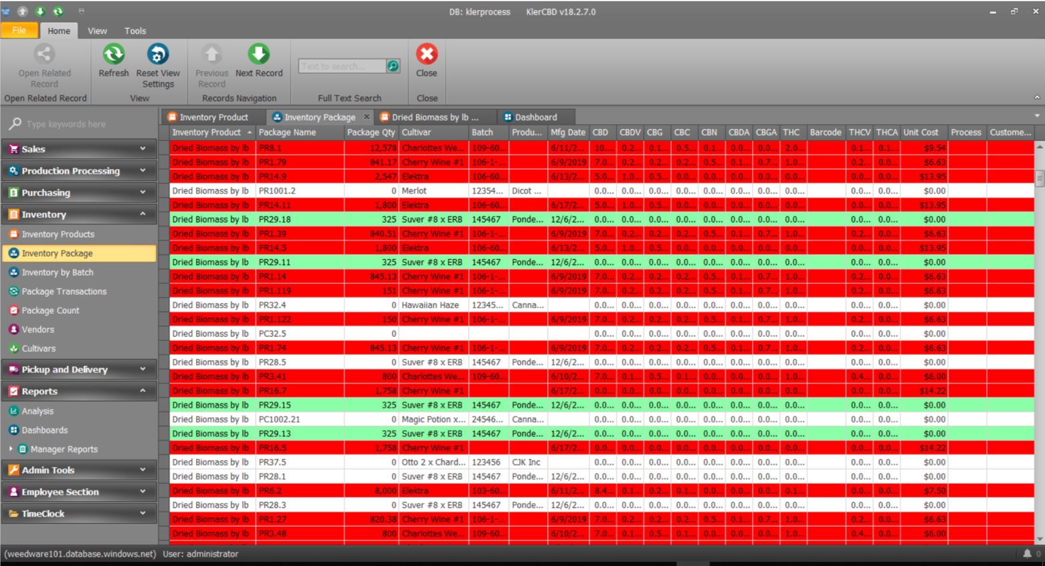Open Package Count from the sidebar
The height and width of the screenshot is (566, 1045).
[x=50, y=311]
